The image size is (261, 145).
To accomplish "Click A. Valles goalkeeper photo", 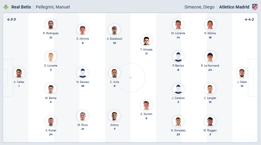I will 19,73.
